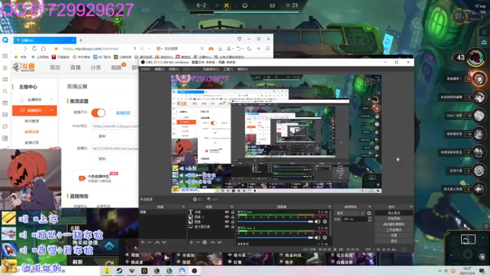Move source down in Sources panel

[x=220, y=242]
